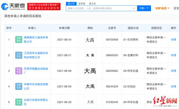Image resolution: width=179 pixels, height=109 pixels.
Task: Click the red 国家中小企业发展子基金 banner
Action: tap(44, 6)
